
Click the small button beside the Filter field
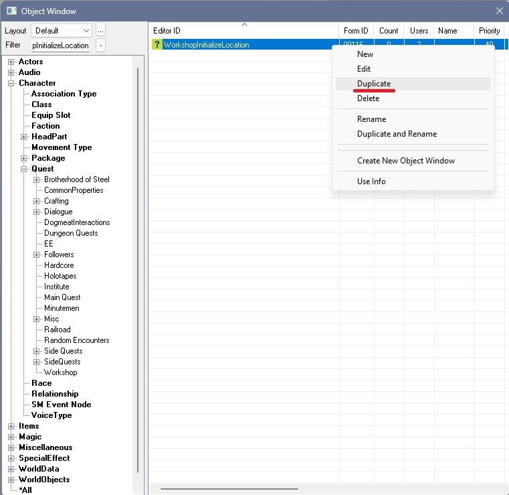click(x=100, y=45)
